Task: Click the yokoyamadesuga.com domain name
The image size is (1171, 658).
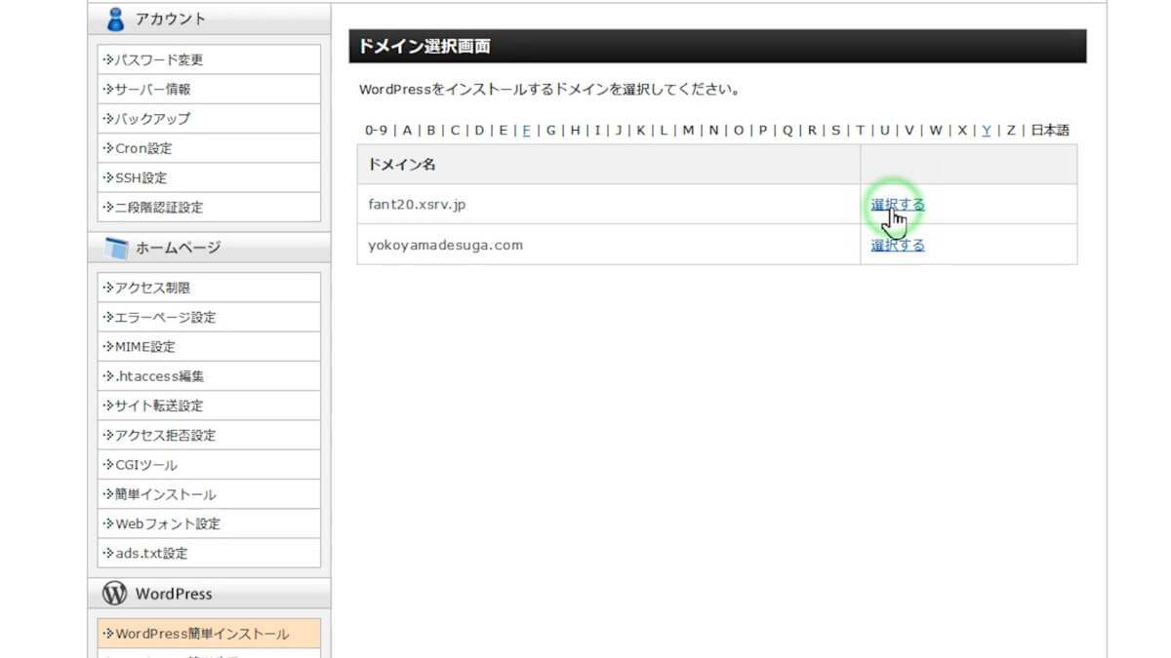Action: coord(445,246)
